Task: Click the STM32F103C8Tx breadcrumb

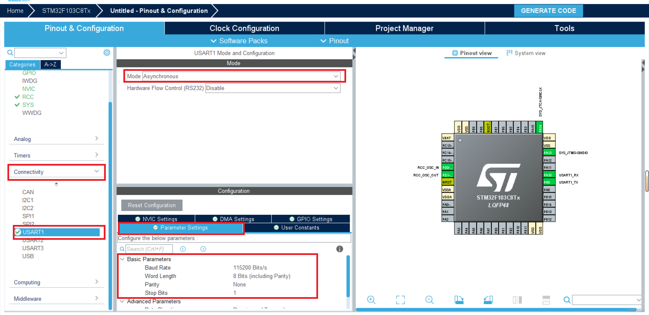Action: click(66, 11)
